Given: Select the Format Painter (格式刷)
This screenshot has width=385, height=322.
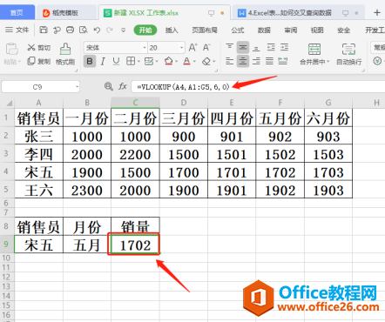Looking at the screenshot, I should 65,54.
